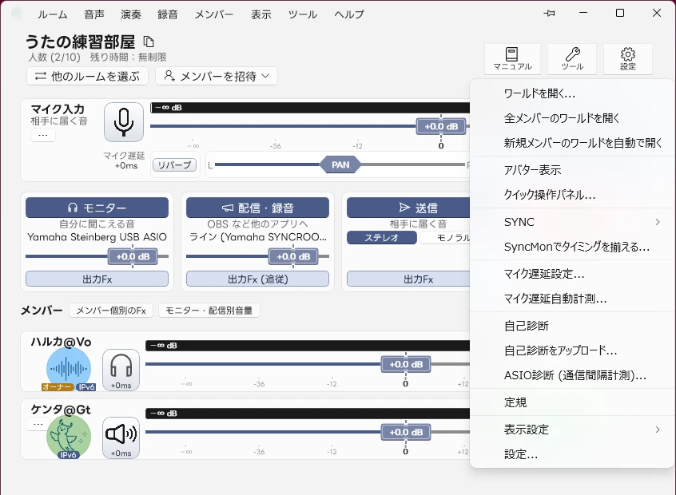Screen dimensions: 676x495
Task: Open the 録音 menu
Action: [x=167, y=14]
